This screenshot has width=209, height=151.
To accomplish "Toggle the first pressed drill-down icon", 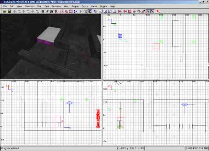I will (148, 11).
